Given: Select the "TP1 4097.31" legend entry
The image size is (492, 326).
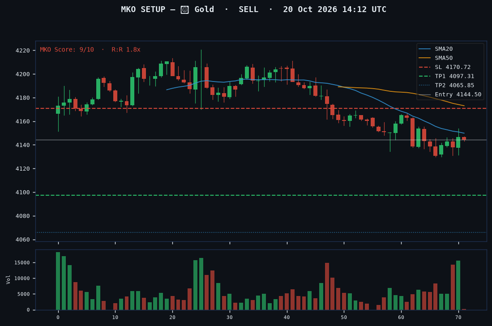Looking at the screenshot, I should [x=454, y=76].
